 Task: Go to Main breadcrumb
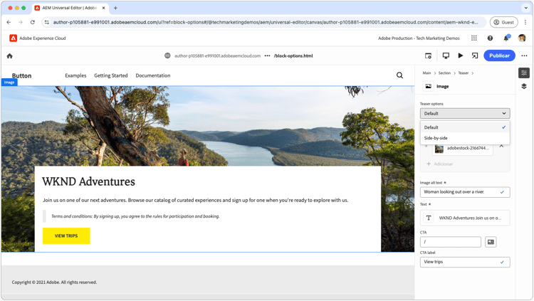426,73
